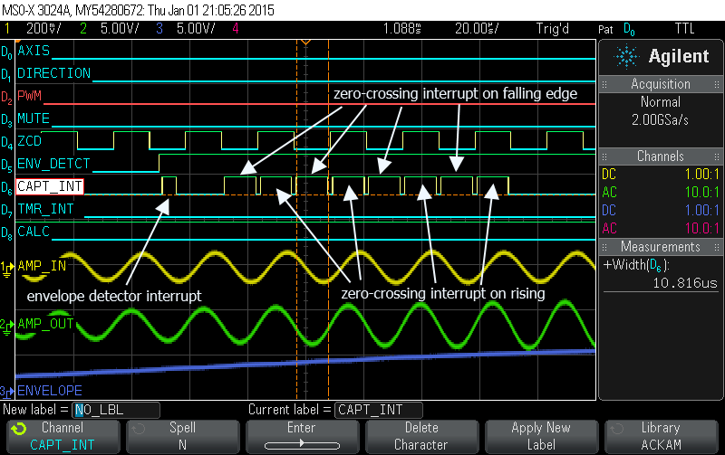Image resolution: width=725 pixels, height=455 pixels.
Task: Select channel 2 5.00V/ scale indicator
Action: pyautogui.click(x=103, y=29)
